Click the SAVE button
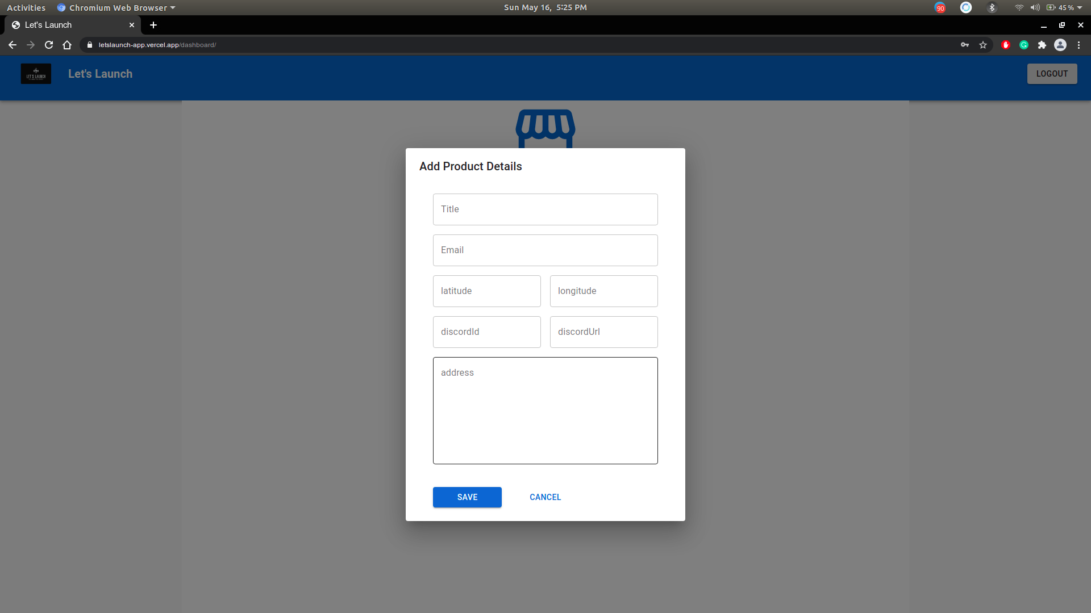The image size is (1091, 613). 467,497
